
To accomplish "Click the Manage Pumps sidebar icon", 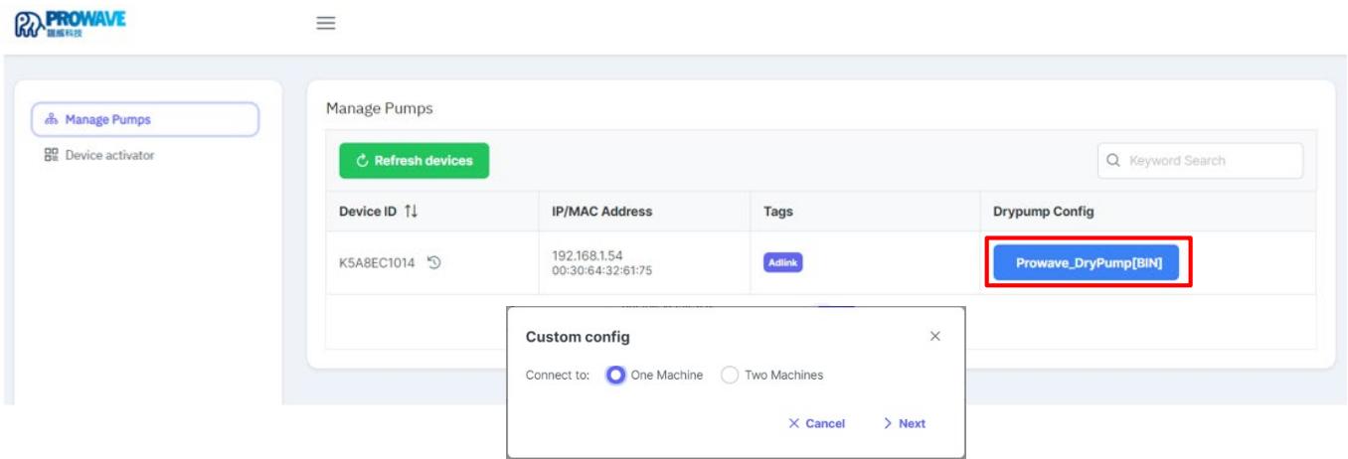I will click(x=52, y=120).
